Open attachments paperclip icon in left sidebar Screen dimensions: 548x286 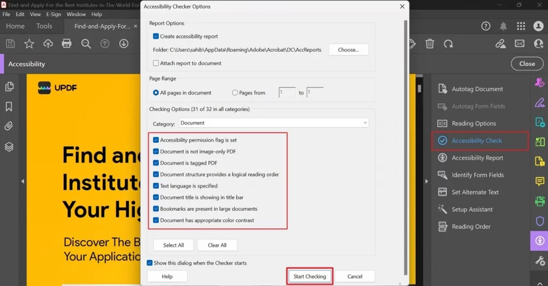click(x=9, y=126)
